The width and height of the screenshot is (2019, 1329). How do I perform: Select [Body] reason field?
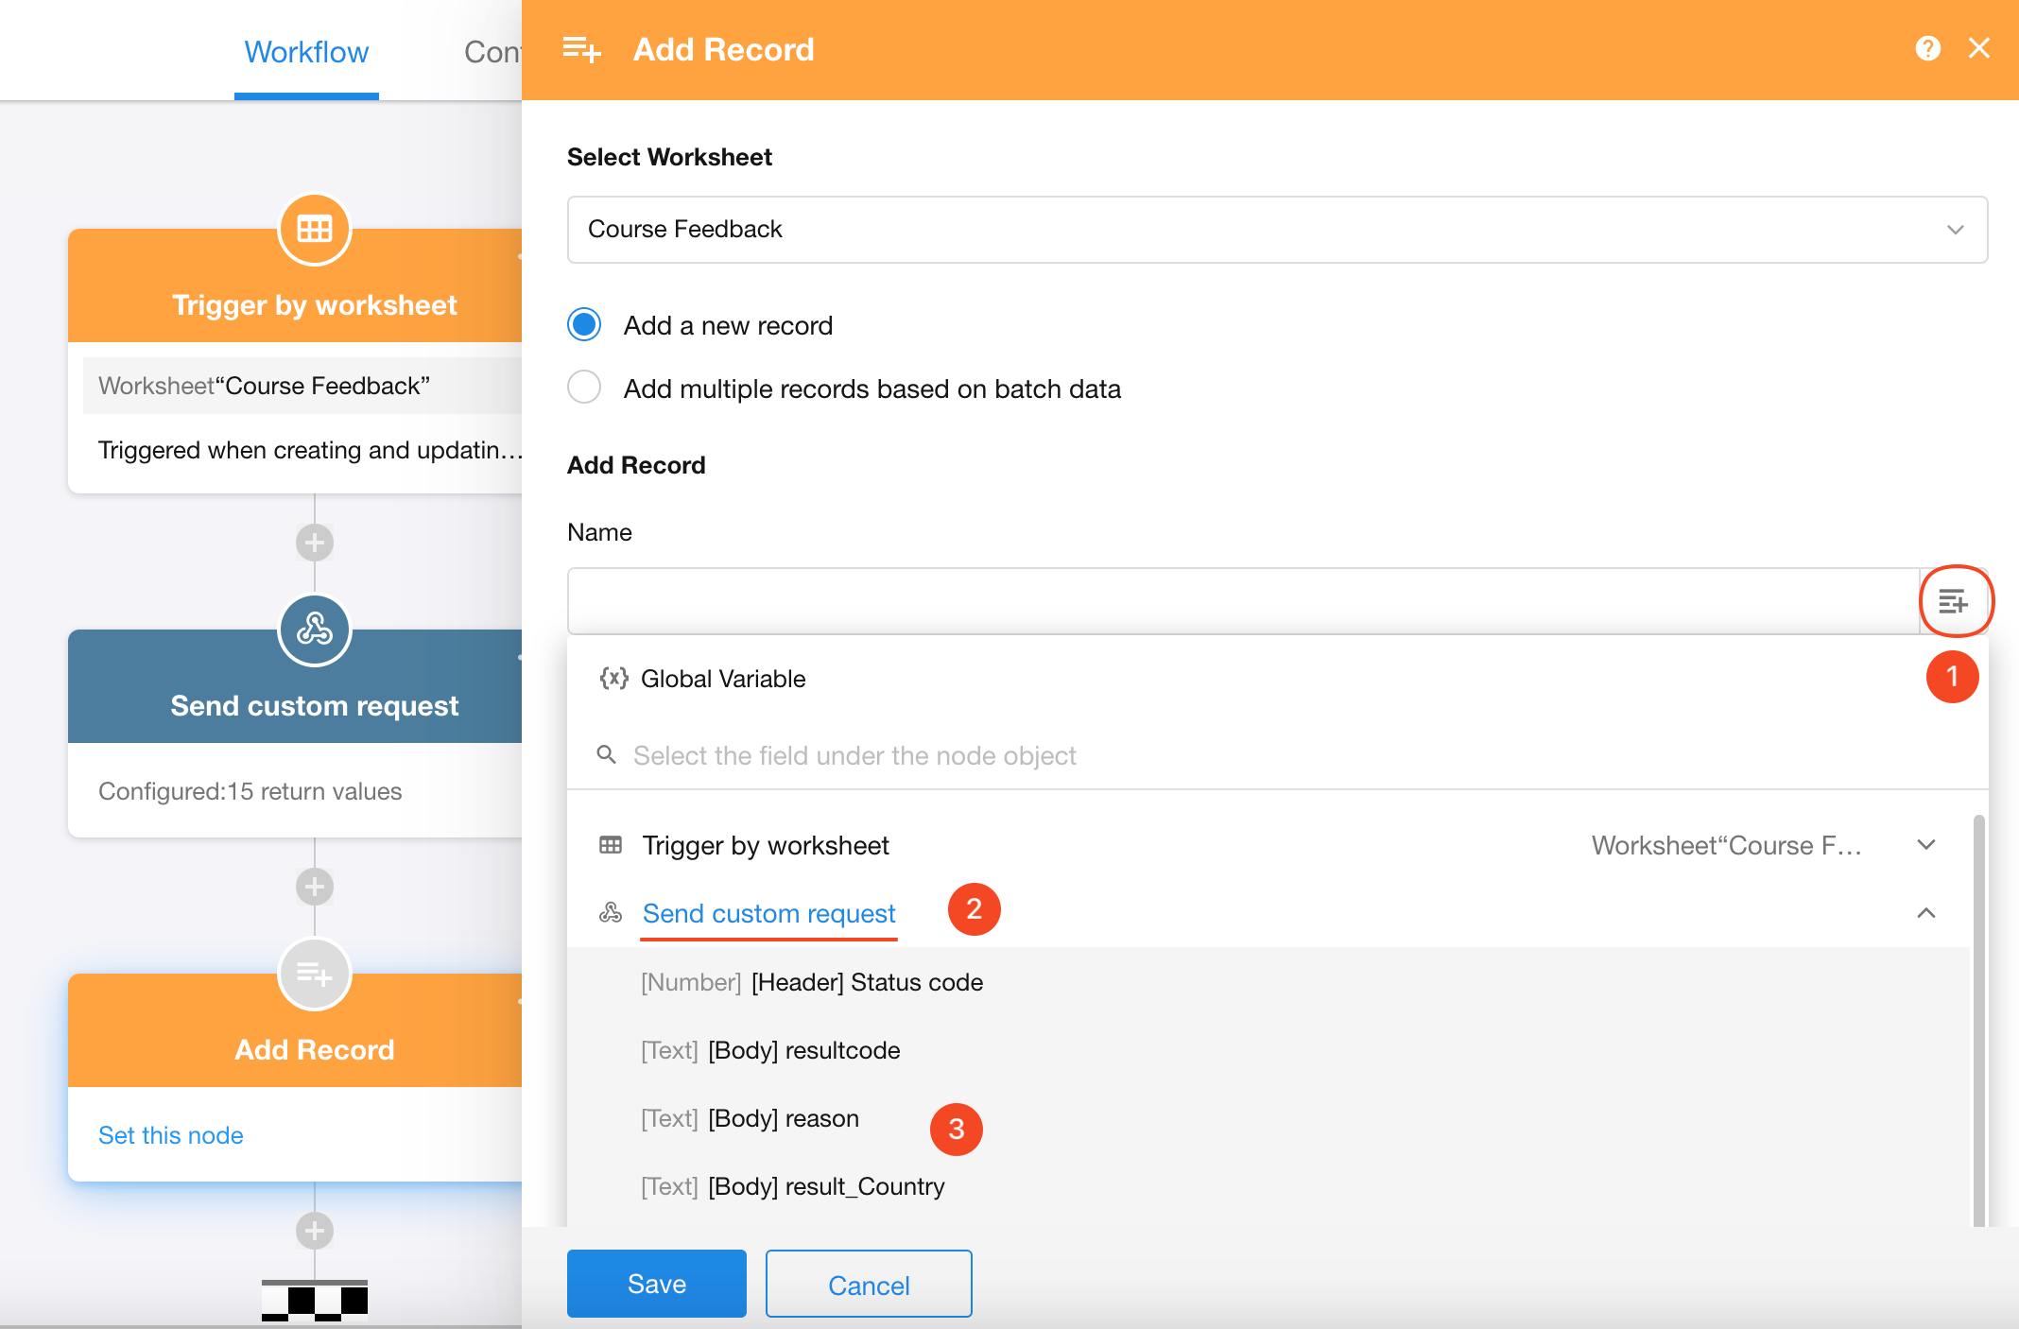[784, 1118]
